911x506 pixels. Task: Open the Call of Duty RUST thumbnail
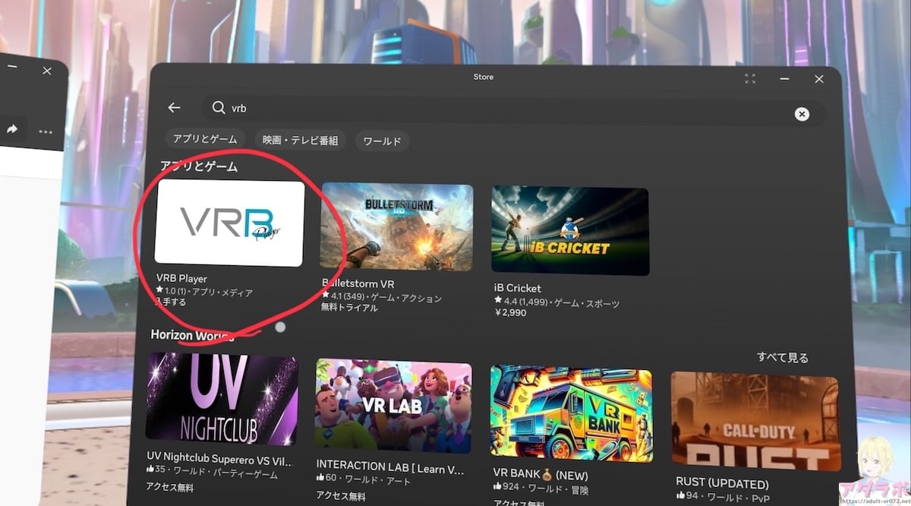pyautogui.click(x=754, y=421)
